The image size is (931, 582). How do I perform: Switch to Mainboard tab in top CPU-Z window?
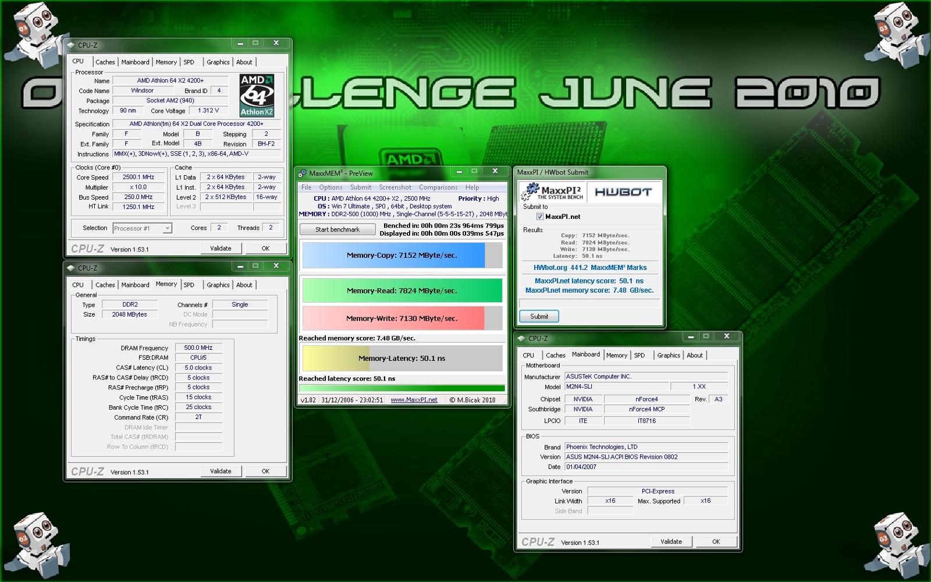point(136,62)
